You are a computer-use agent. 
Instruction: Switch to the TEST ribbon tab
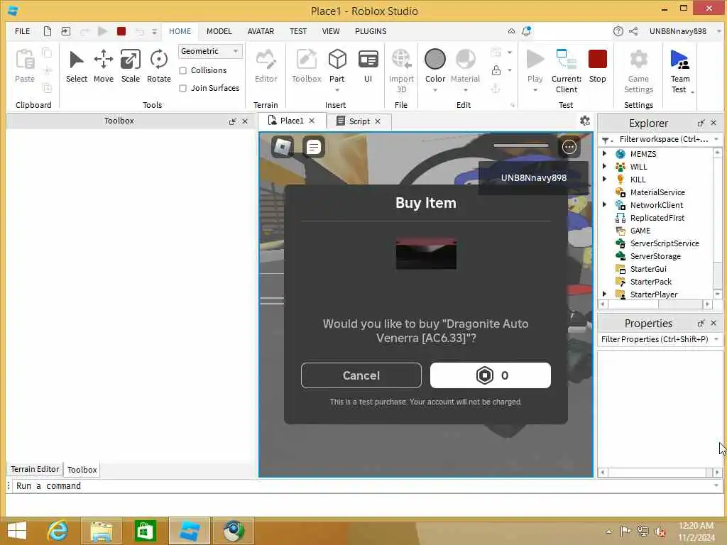coord(298,31)
